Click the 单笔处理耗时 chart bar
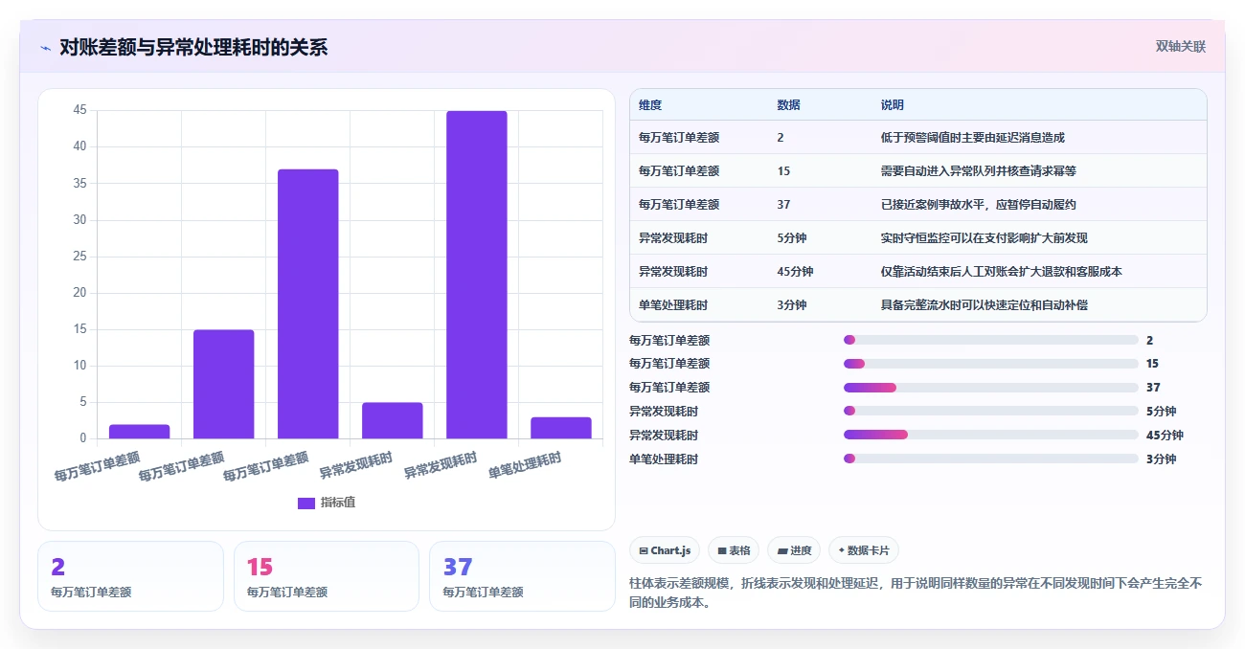This screenshot has height=649, width=1245. [x=560, y=428]
